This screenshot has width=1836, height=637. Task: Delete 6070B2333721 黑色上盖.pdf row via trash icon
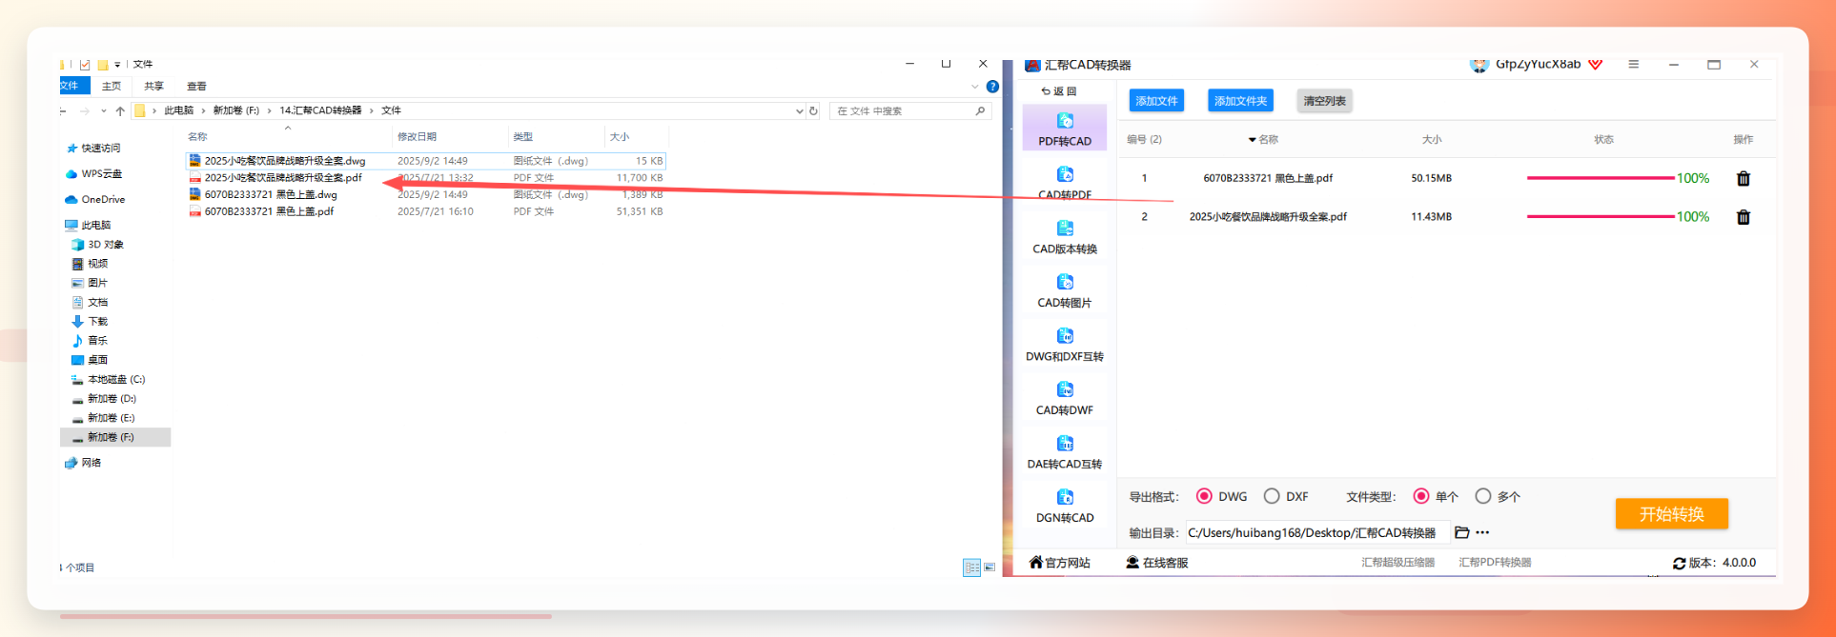click(x=1744, y=178)
